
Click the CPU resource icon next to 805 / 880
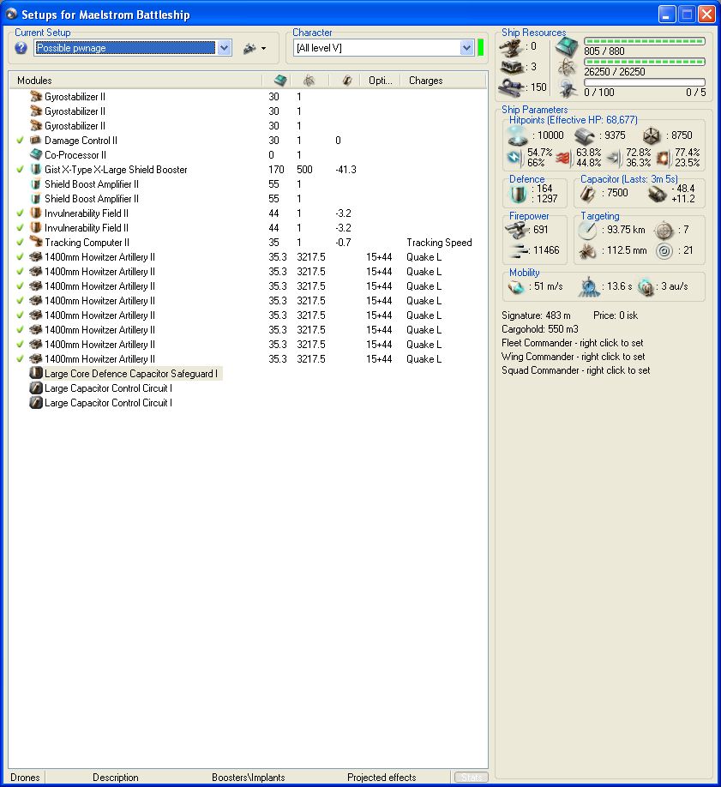click(x=568, y=47)
